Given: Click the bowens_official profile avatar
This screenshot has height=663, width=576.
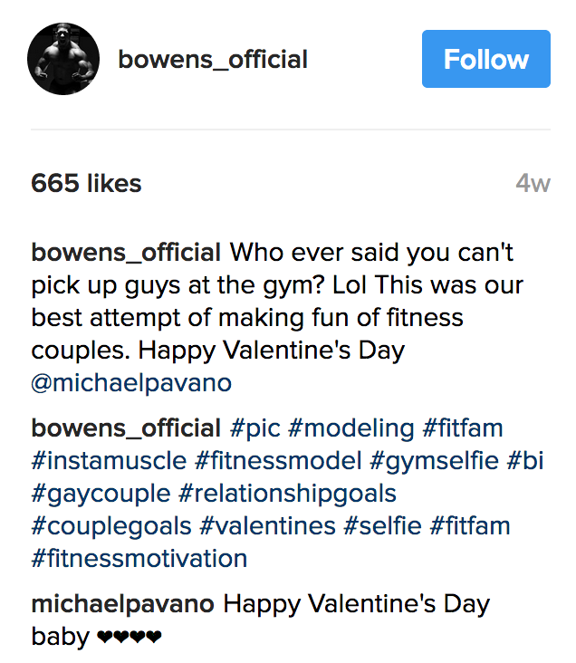Looking at the screenshot, I should tap(63, 60).
